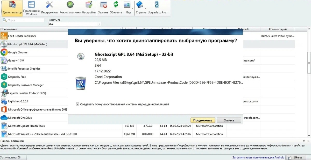Select Kaspersky Password Manager icon

(x=4, y=85)
